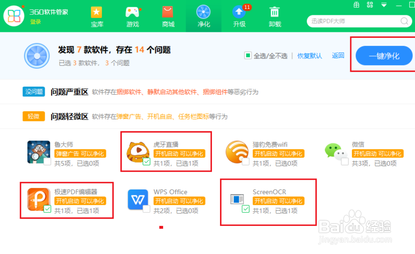Uncheck the 极速PDF编辑器 checkbox
Image resolution: width=415 pixels, height=254 pixels.
(x=47, y=209)
